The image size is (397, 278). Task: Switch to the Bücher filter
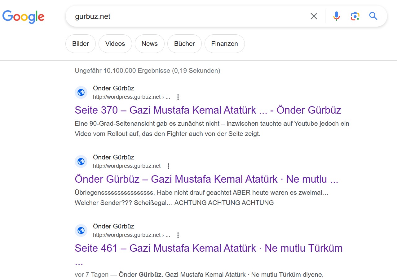(x=184, y=44)
